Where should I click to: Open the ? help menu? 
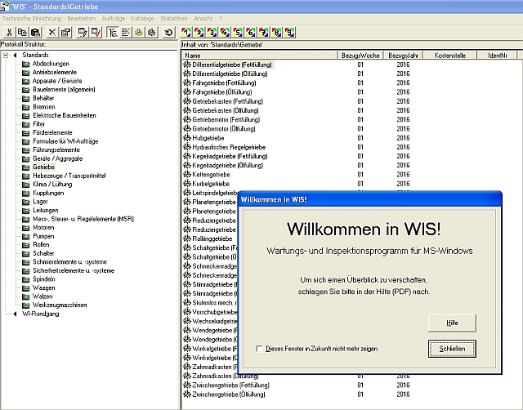tap(220, 19)
